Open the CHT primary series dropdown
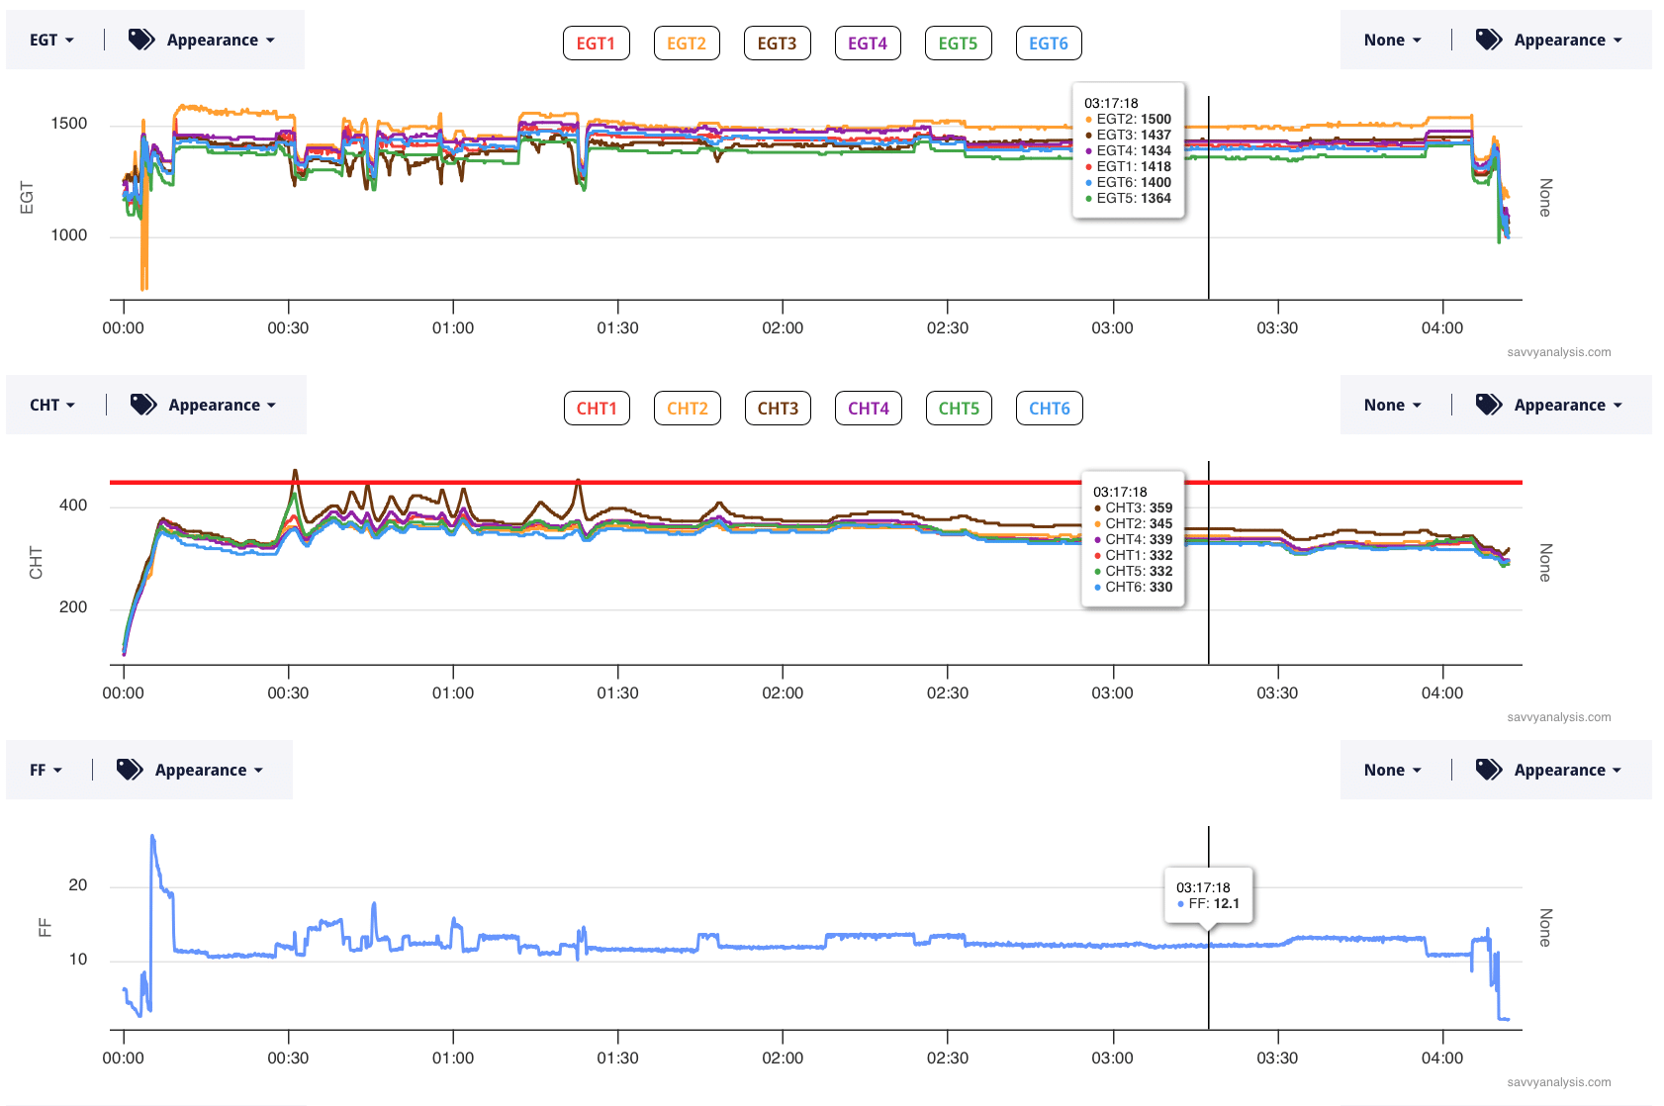The width and height of the screenshot is (1664, 1106). click(x=52, y=405)
